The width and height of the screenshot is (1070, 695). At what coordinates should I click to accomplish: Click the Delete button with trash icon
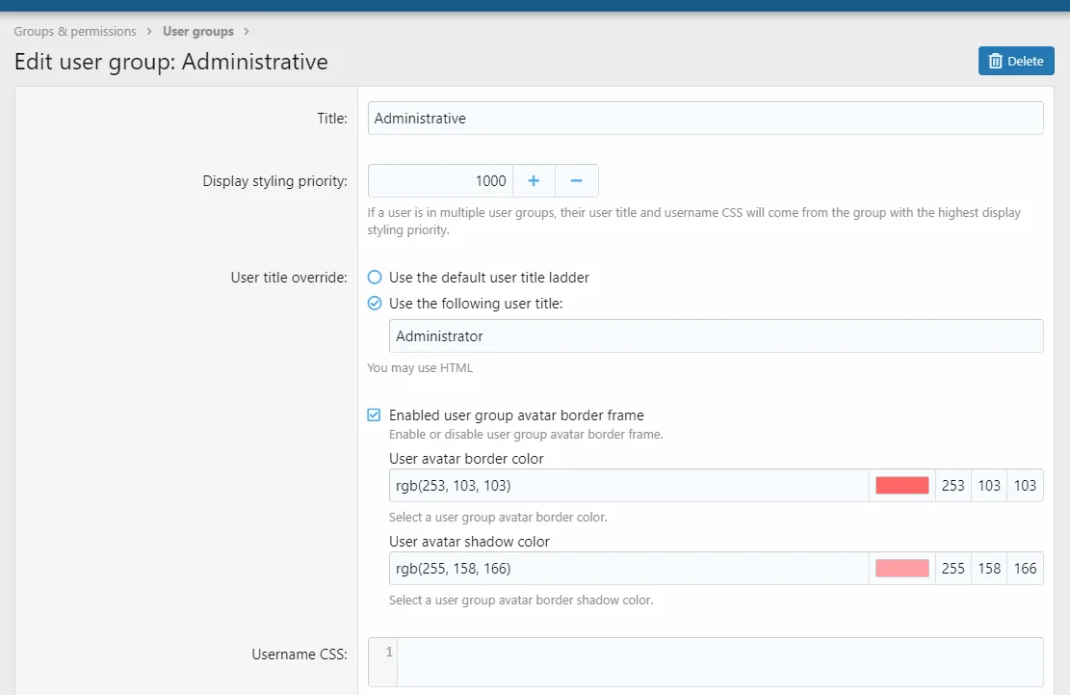click(x=1016, y=61)
